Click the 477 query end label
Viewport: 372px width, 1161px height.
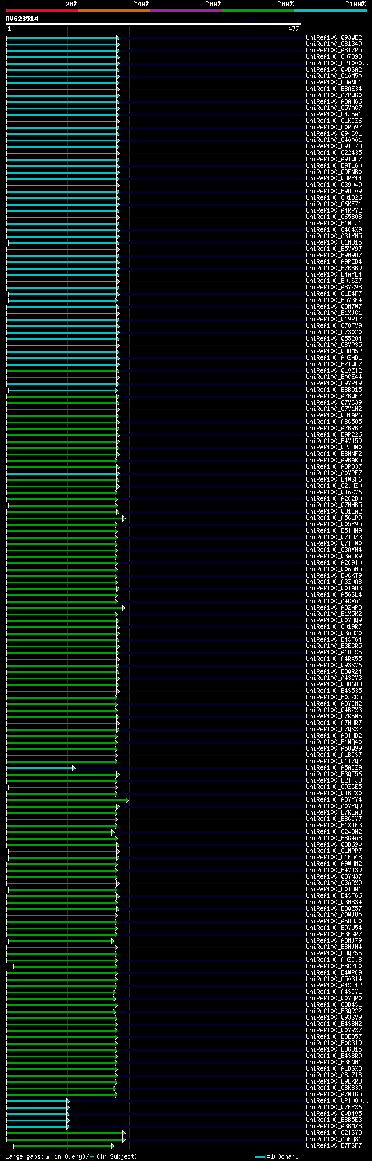[294, 29]
